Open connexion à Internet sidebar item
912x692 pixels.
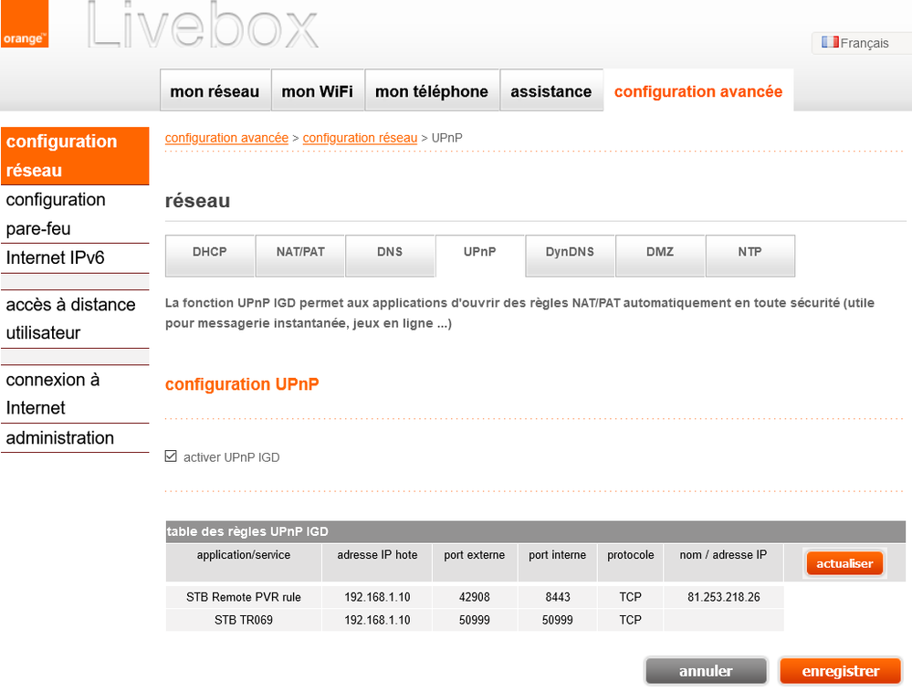[x=75, y=393]
